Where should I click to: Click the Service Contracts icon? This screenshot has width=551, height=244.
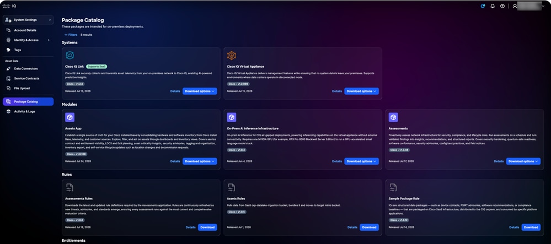(8, 78)
